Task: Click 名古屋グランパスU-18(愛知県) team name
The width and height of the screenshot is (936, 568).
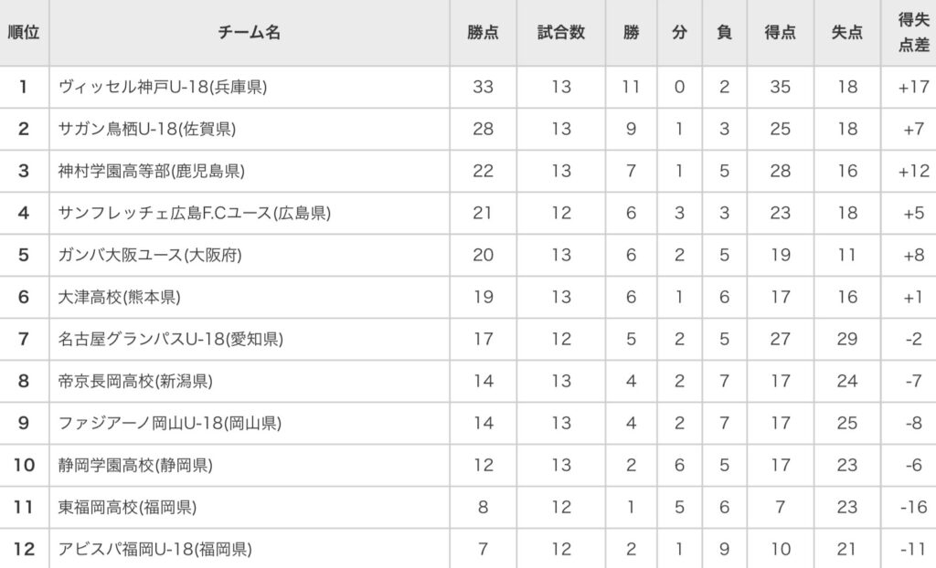Action: [x=170, y=340]
